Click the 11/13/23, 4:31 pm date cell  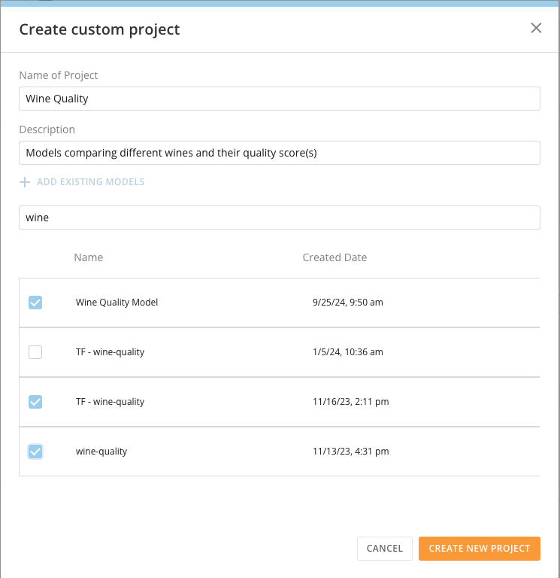click(x=350, y=452)
